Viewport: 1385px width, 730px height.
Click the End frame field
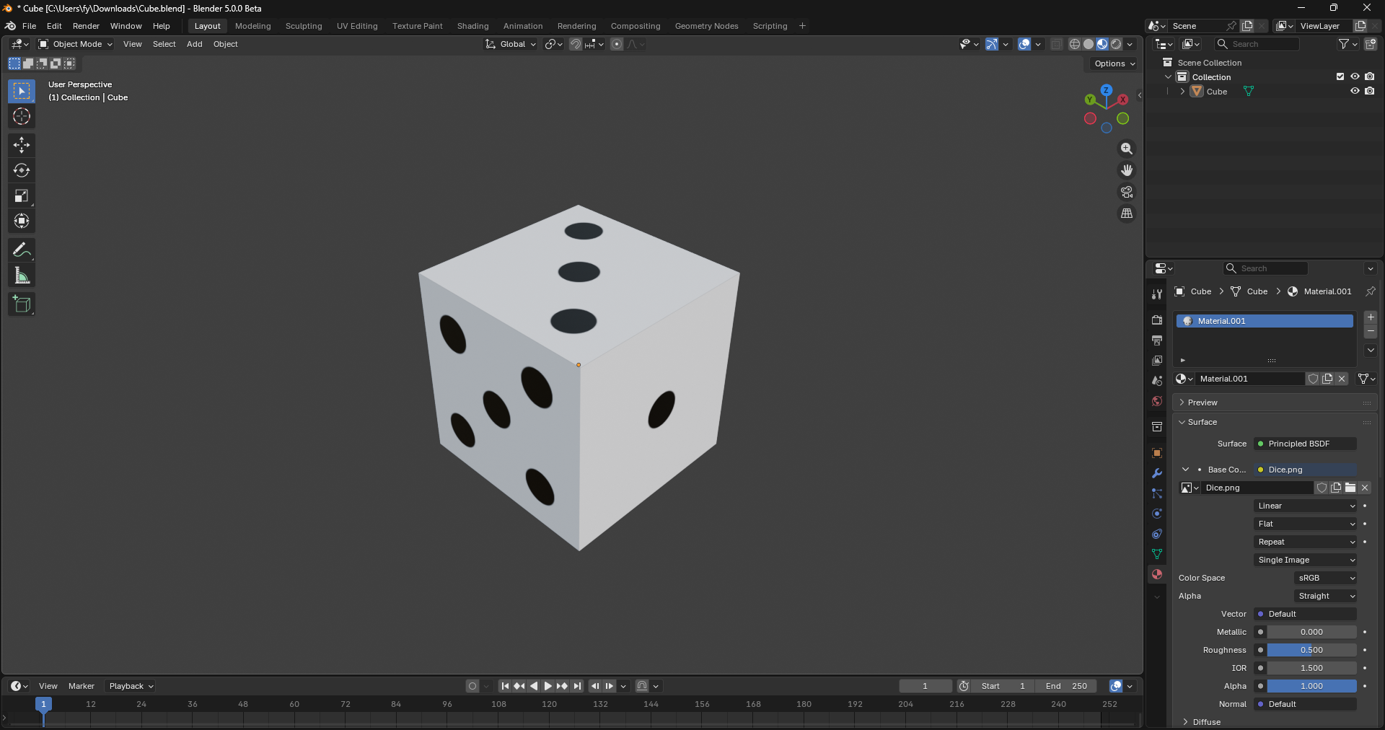(1066, 686)
